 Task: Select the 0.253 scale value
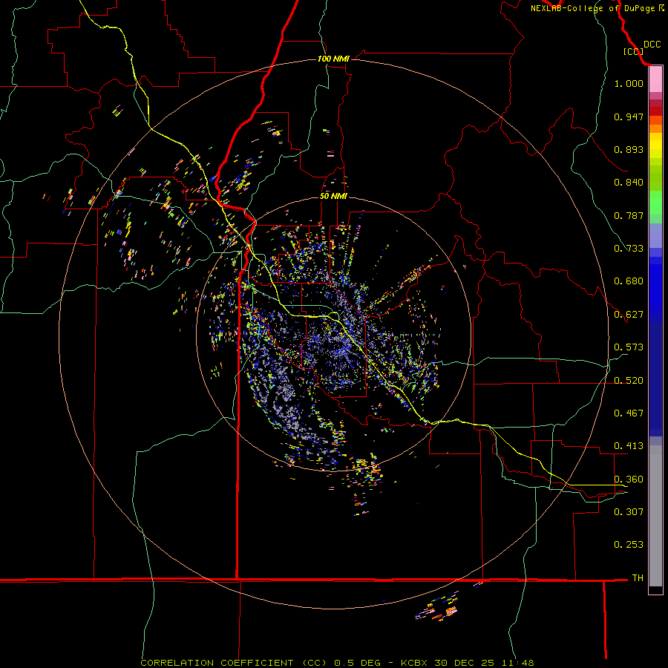[629, 545]
